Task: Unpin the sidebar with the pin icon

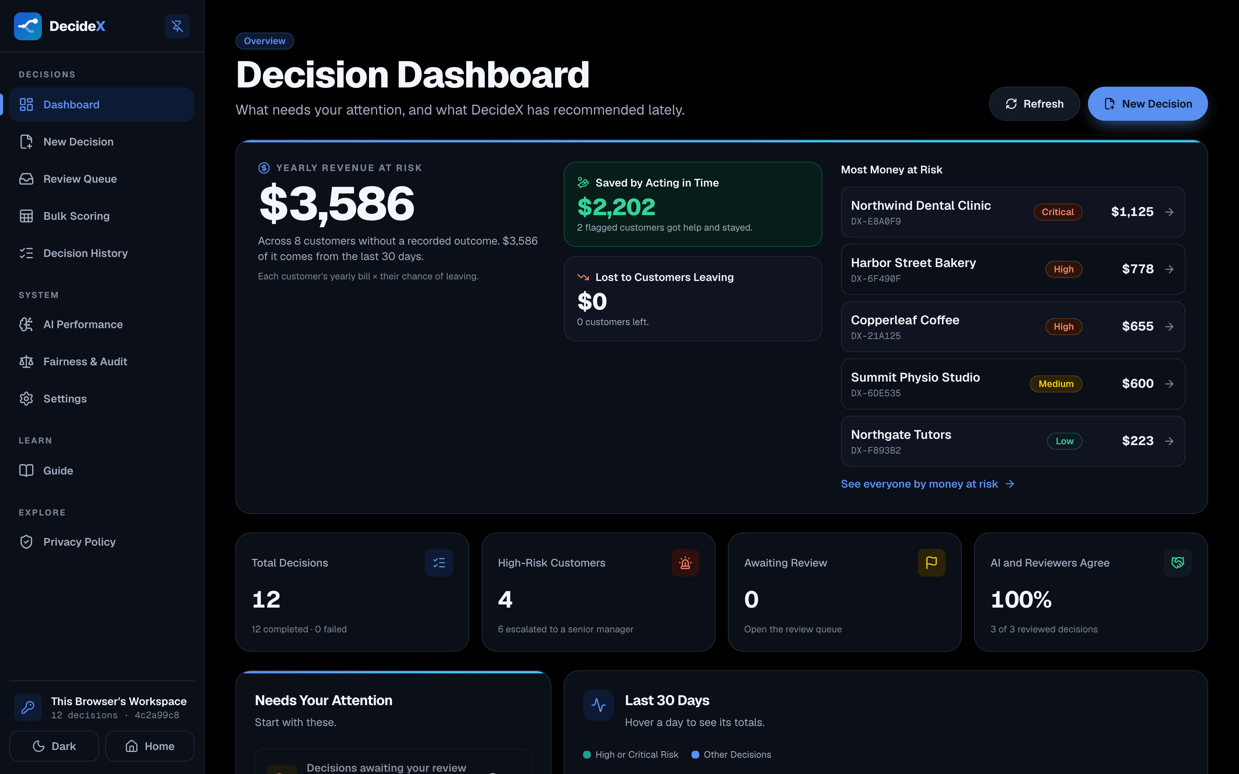Action: (x=177, y=26)
